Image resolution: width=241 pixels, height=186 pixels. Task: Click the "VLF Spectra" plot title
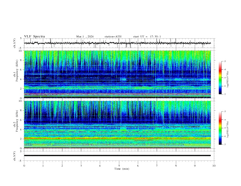(x=34, y=36)
